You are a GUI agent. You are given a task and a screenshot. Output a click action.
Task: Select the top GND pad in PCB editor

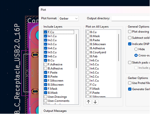(35, 55)
